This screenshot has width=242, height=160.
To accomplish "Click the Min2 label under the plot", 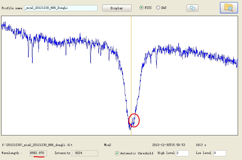I will coord(108,145).
